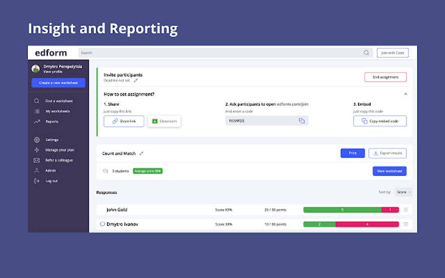Click Share link button
Screen dimensions: 445x278
click(x=124, y=121)
